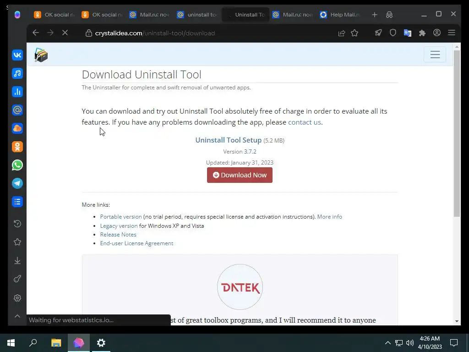View site info via padlock icon

coord(88,33)
